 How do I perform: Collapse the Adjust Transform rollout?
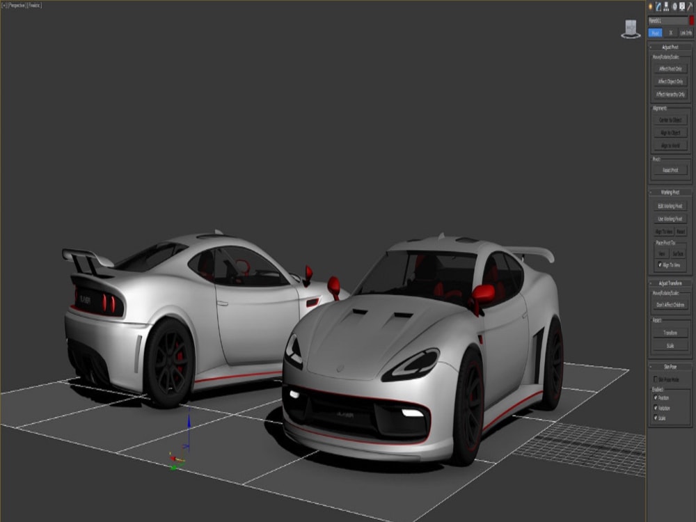[670, 283]
